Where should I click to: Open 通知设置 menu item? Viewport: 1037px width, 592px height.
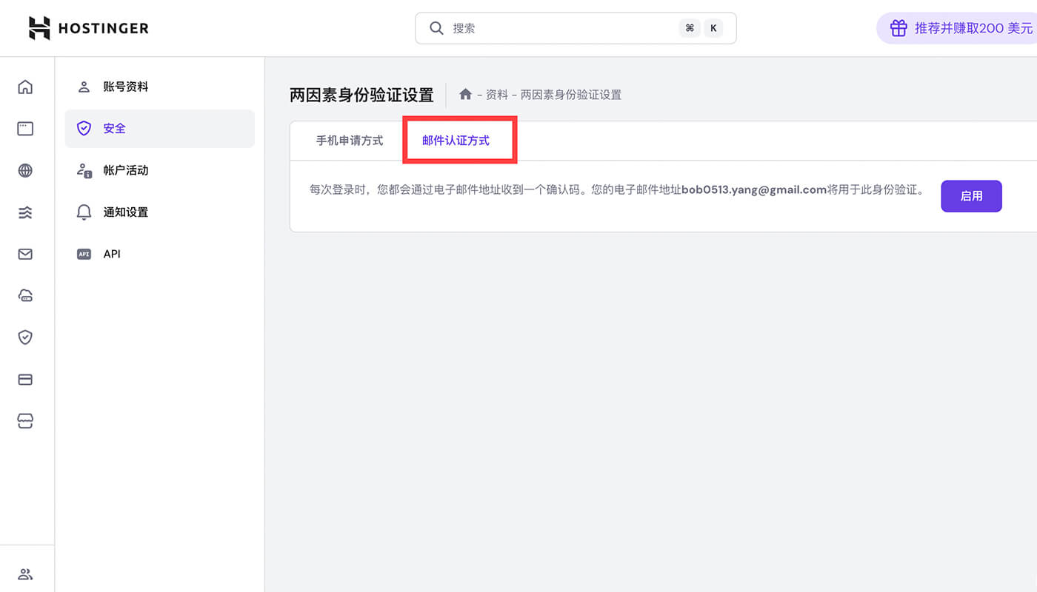pos(159,212)
